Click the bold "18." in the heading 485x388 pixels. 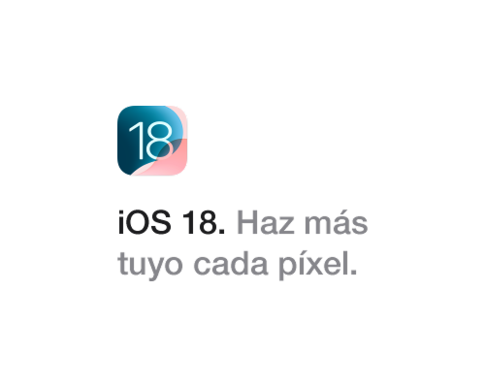(x=204, y=222)
